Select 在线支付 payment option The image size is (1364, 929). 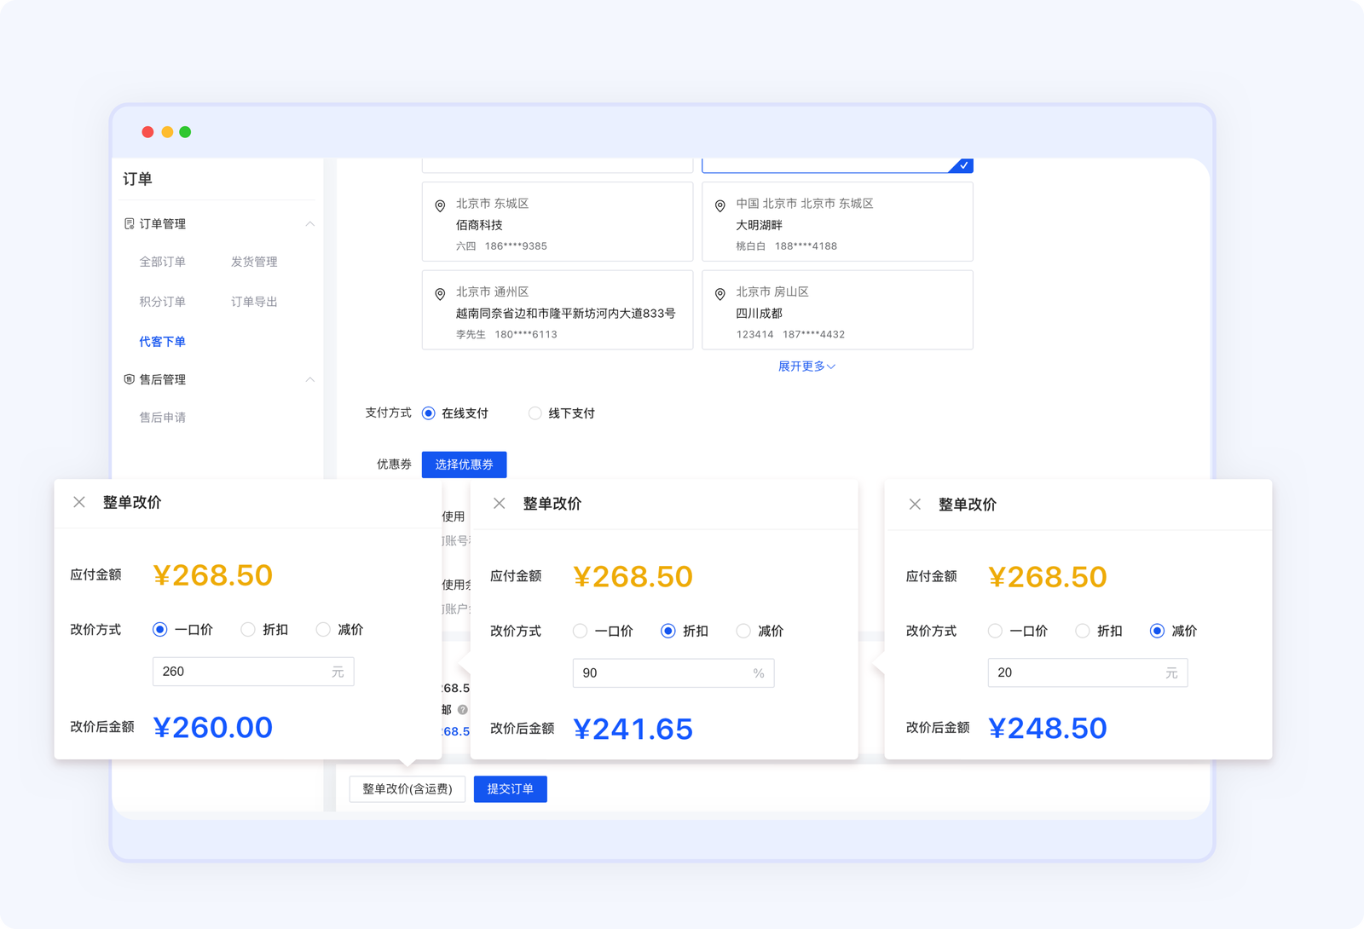coord(429,413)
